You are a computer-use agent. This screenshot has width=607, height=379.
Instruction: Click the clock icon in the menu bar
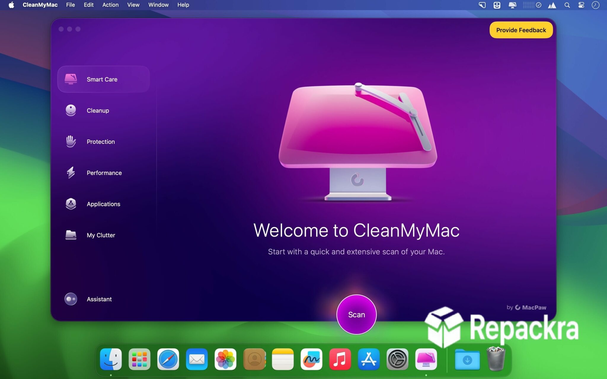(x=595, y=5)
